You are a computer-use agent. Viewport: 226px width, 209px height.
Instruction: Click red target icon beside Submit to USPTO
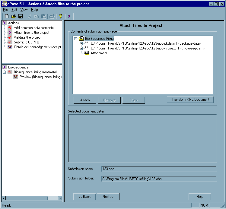point(10,42)
